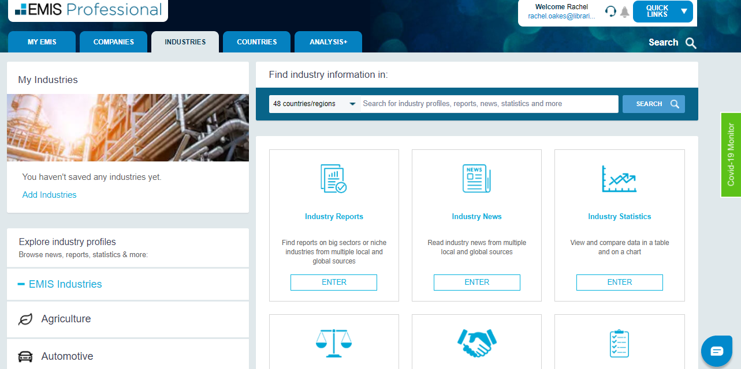Open the Industry Reports title link
Screen dimensions: 741x369
point(334,217)
